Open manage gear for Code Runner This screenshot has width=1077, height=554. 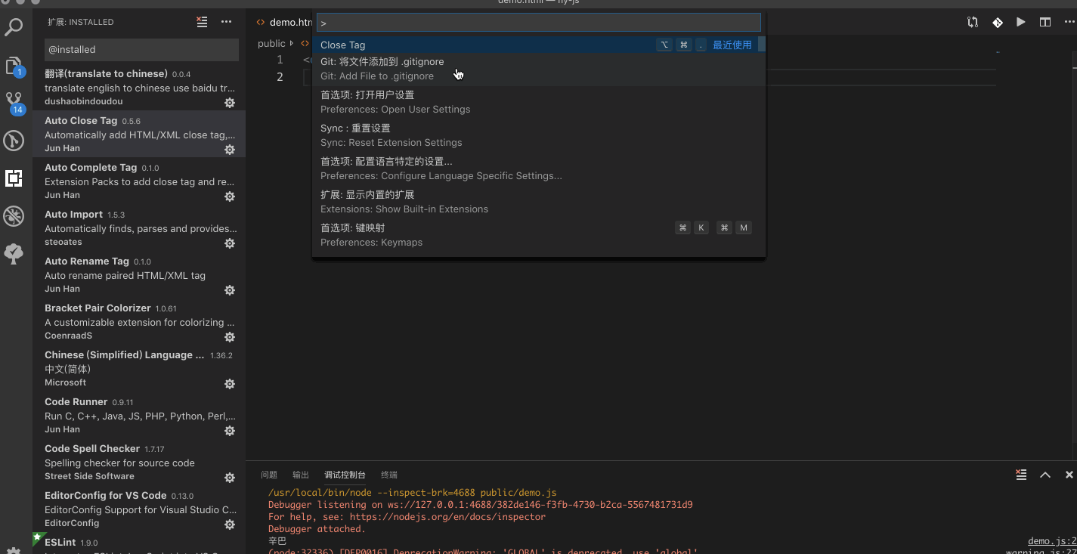coord(230,431)
